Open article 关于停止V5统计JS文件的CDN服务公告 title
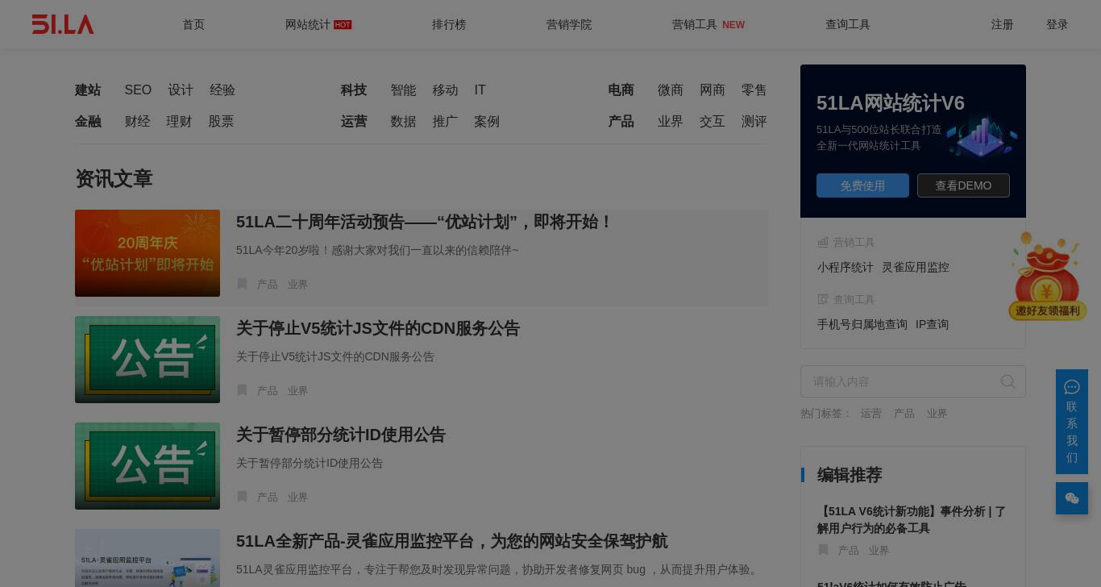 click(378, 328)
